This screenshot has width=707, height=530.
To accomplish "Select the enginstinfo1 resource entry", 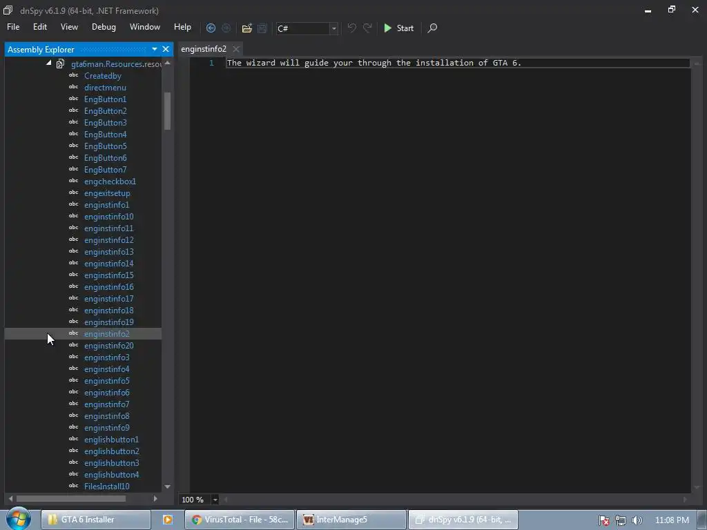I will click(x=106, y=204).
